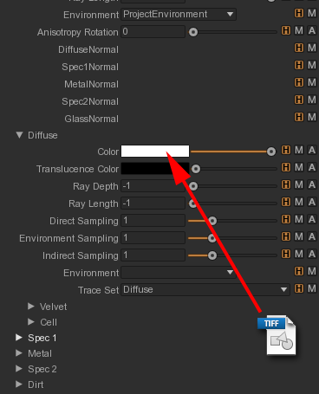Click the A icon for Anisotropy Rotation

tap(312, 30)
